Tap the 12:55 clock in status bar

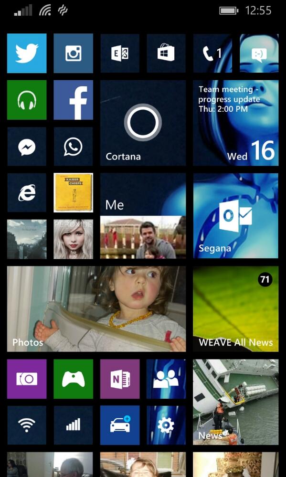tap(258, 11)
